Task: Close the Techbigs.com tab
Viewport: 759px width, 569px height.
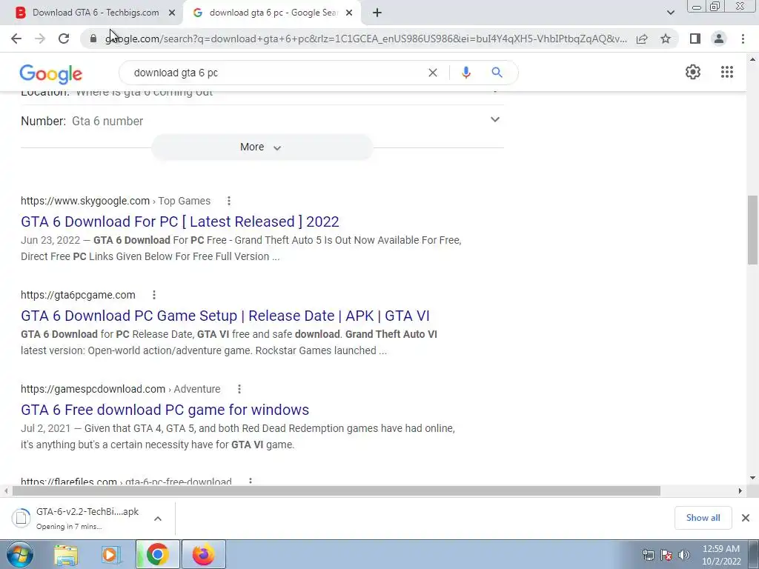Action: coord(172,13)
